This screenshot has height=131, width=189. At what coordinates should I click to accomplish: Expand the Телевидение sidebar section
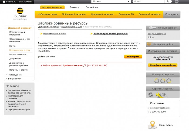click(x=6, y=75)
